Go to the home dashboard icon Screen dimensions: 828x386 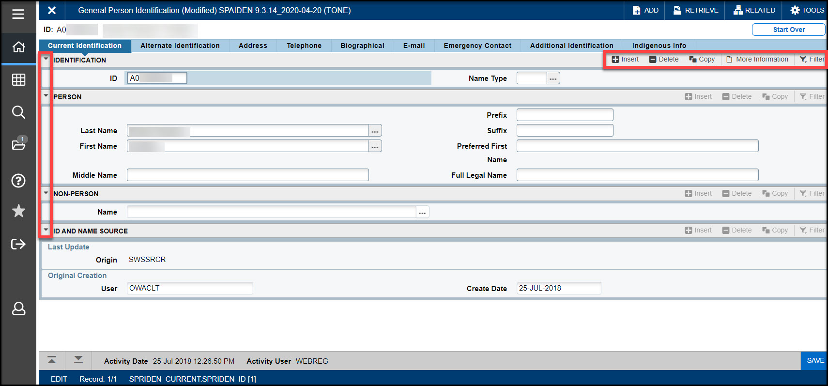18,47
